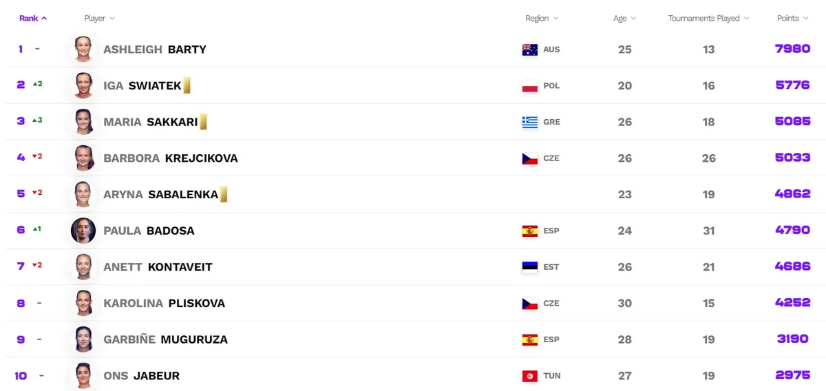This screenshot has height=391, width=826.
Task: Click the Tunisian flag beside TUN
Action: (529, 376)
